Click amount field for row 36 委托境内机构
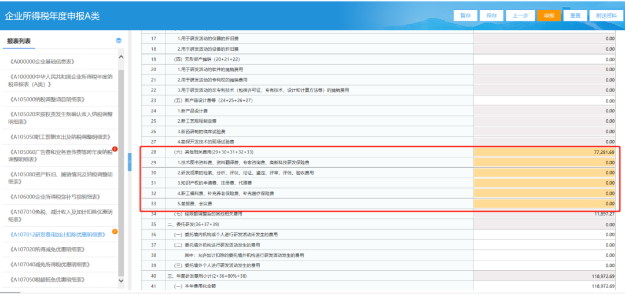 point(545,234)
